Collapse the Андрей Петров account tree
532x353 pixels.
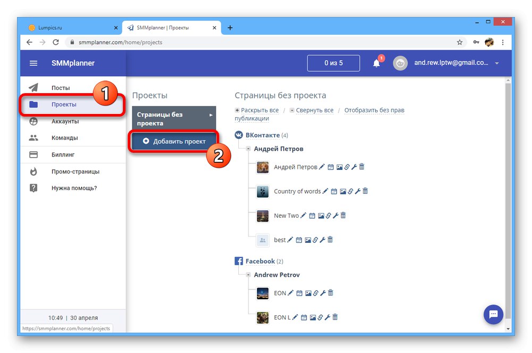pyautogui.click(x=248, y=149)
